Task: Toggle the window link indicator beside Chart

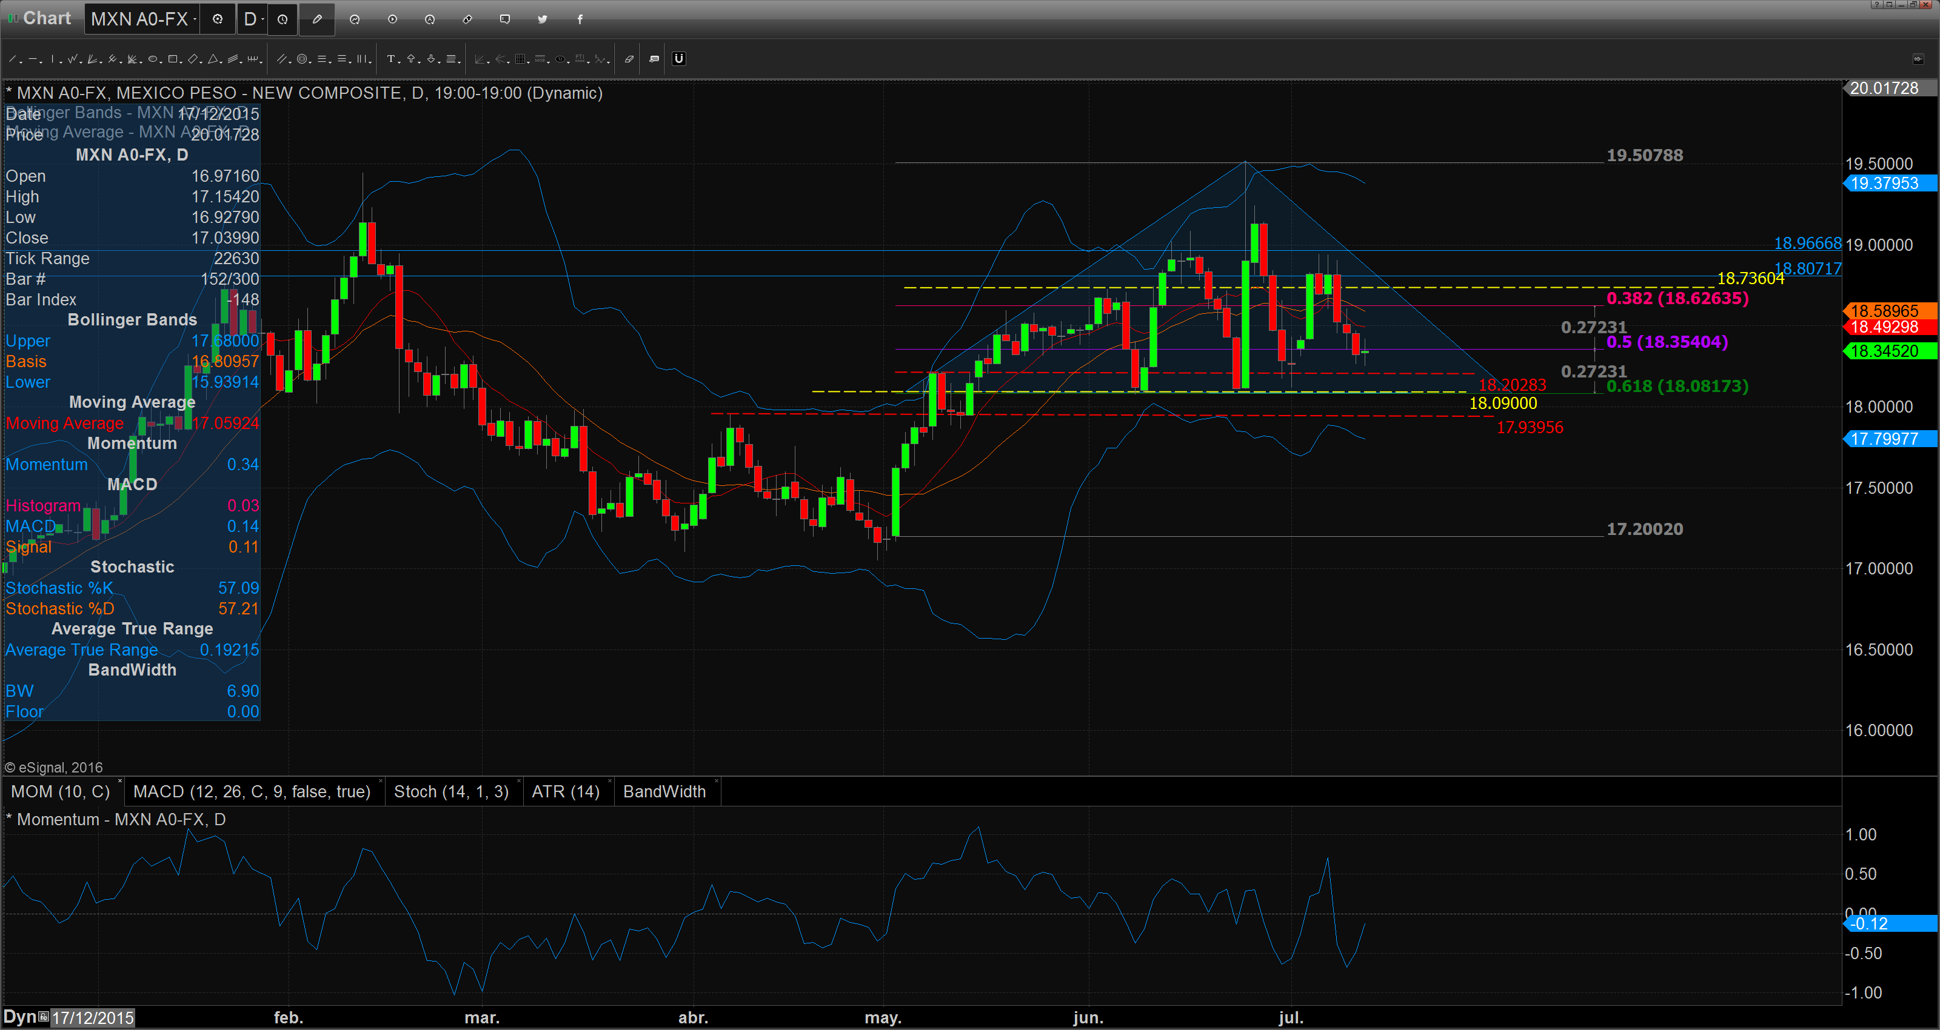Action: coord(12,18)
